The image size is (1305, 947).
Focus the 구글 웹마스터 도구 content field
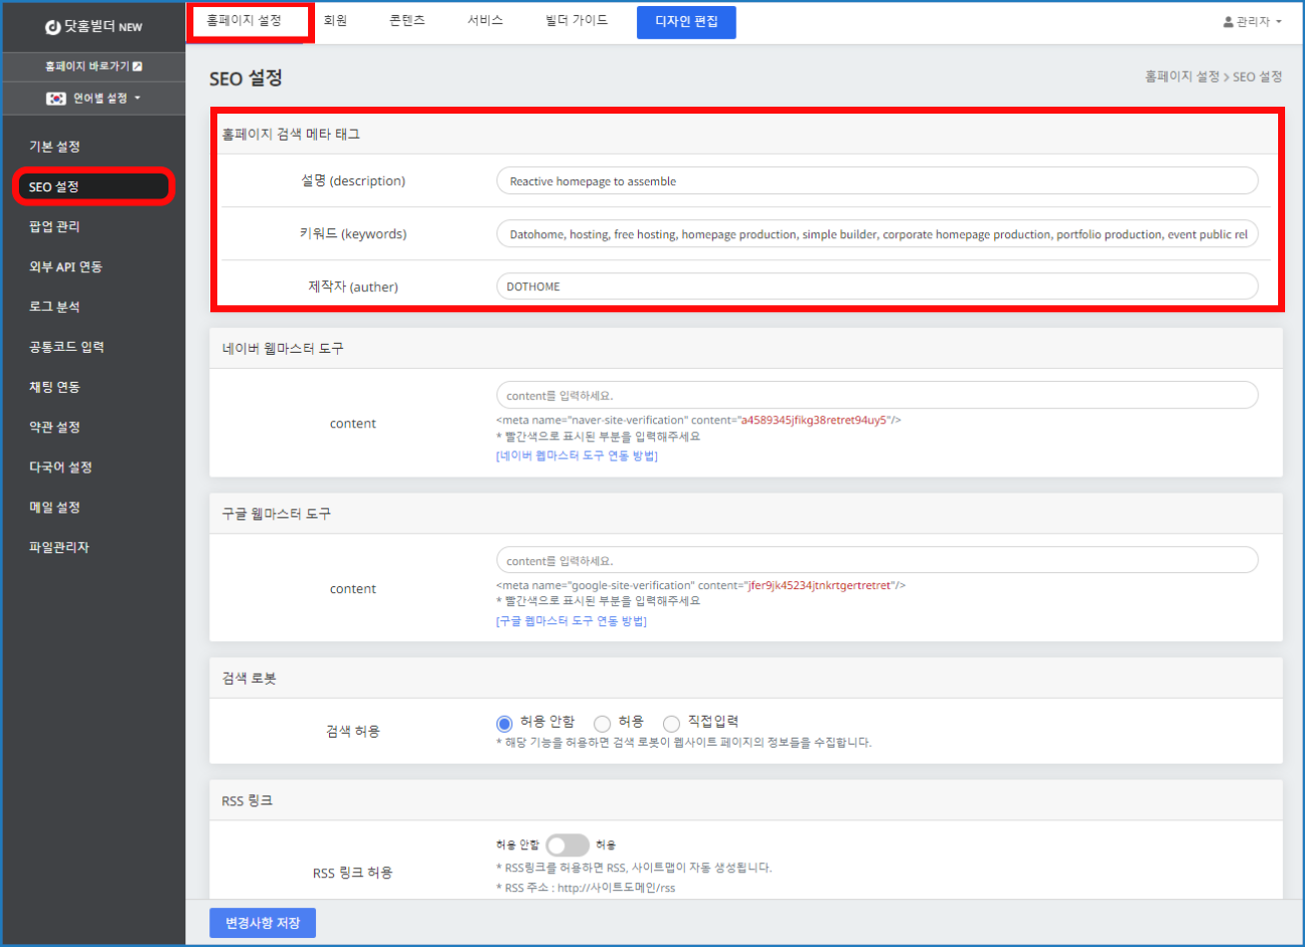pos(876,560)
